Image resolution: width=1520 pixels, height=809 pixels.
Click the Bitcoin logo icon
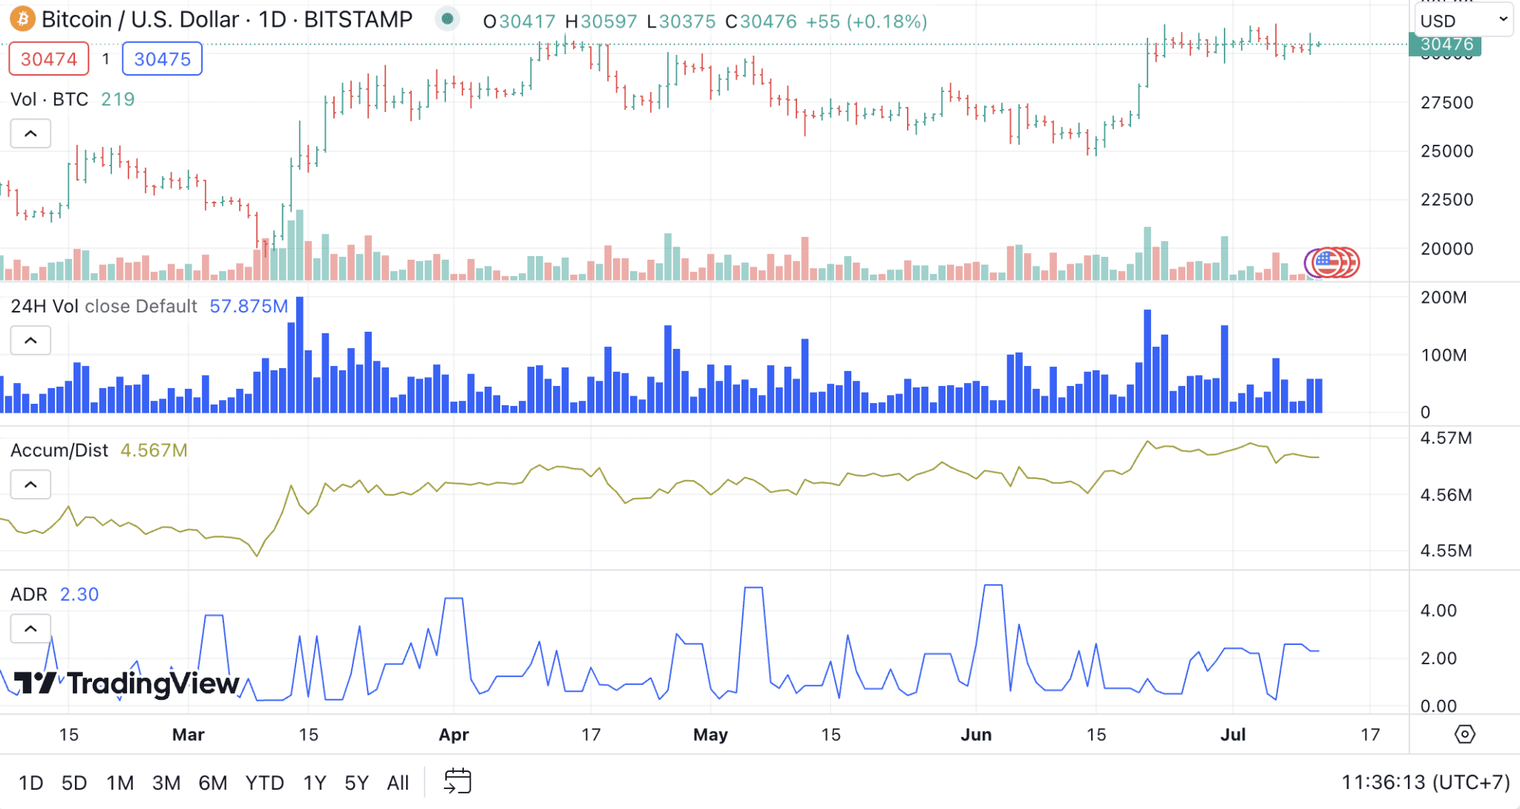23,19
